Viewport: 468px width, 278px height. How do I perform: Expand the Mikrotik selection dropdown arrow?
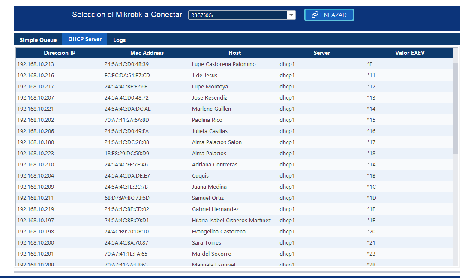tap(291, 15)
